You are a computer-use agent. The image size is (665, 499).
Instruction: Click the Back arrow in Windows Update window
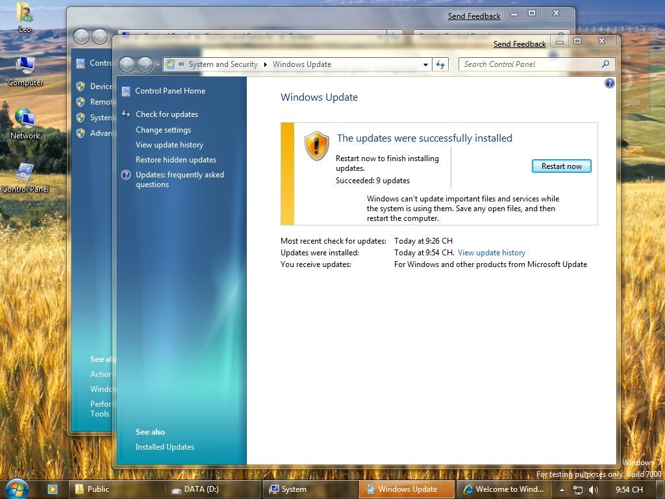click(x=127, y=64)
